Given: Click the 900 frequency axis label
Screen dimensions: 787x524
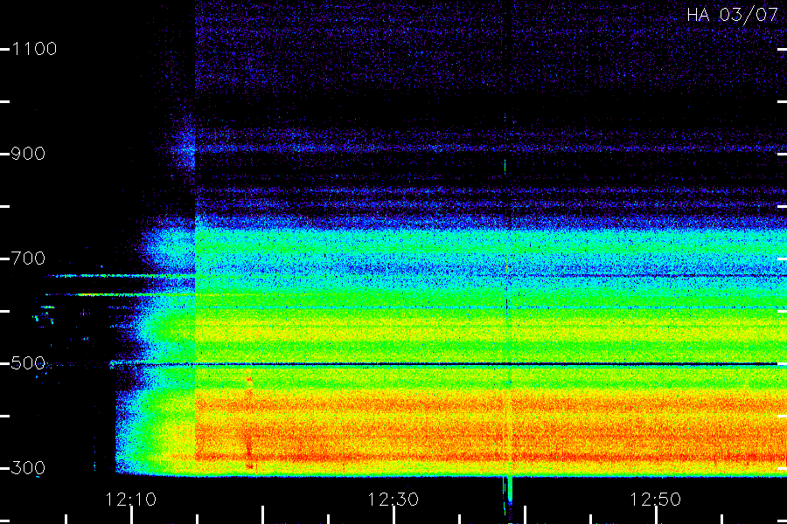Looking at the screenshot, I should tap(28, 154).
